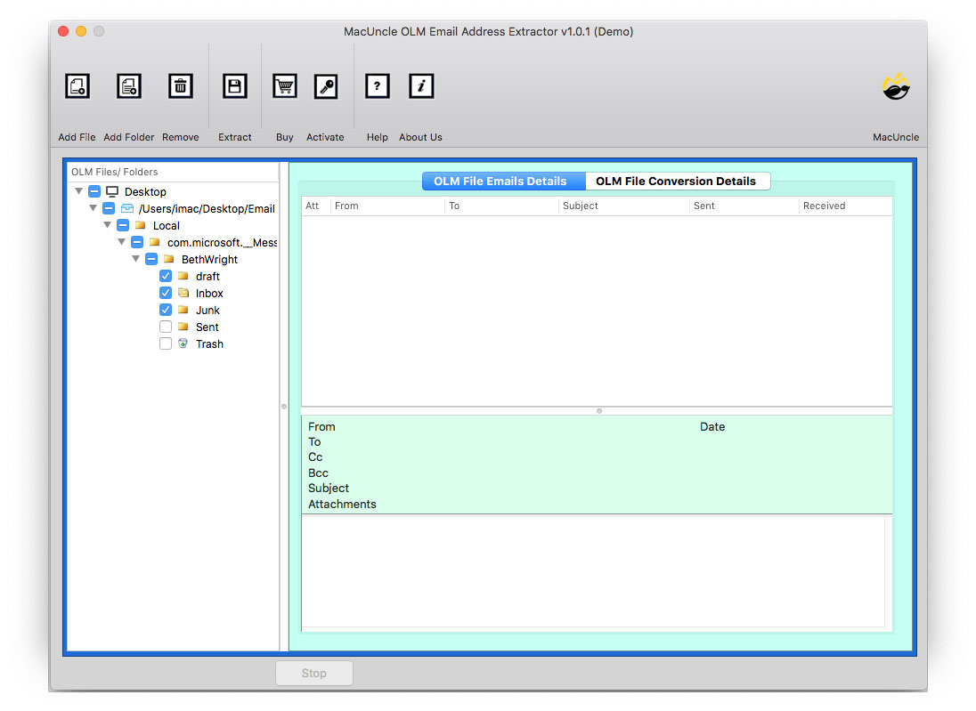The width and height of the screenshot is (976, 711).
Task: Click the Add File label
Action: coord(77,137)
